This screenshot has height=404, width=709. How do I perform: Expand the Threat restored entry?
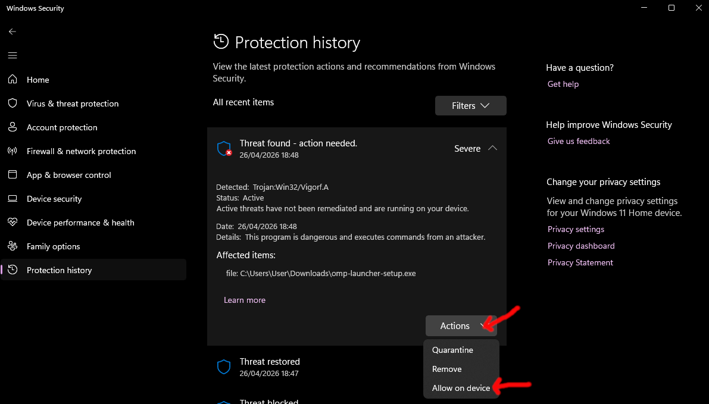pos(357,367)
